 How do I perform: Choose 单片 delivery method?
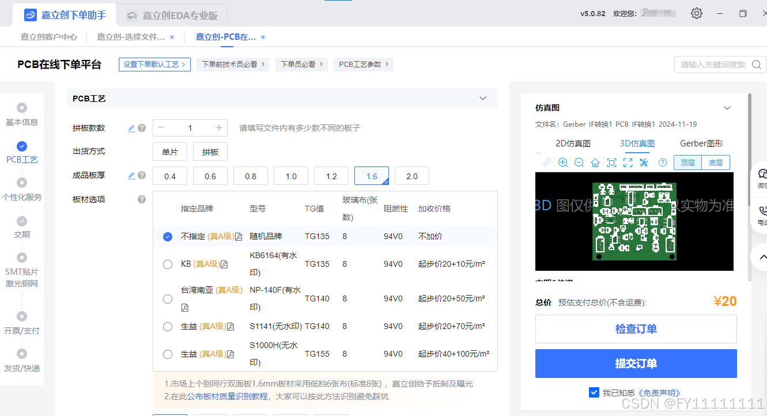click(x=170, y=152)
